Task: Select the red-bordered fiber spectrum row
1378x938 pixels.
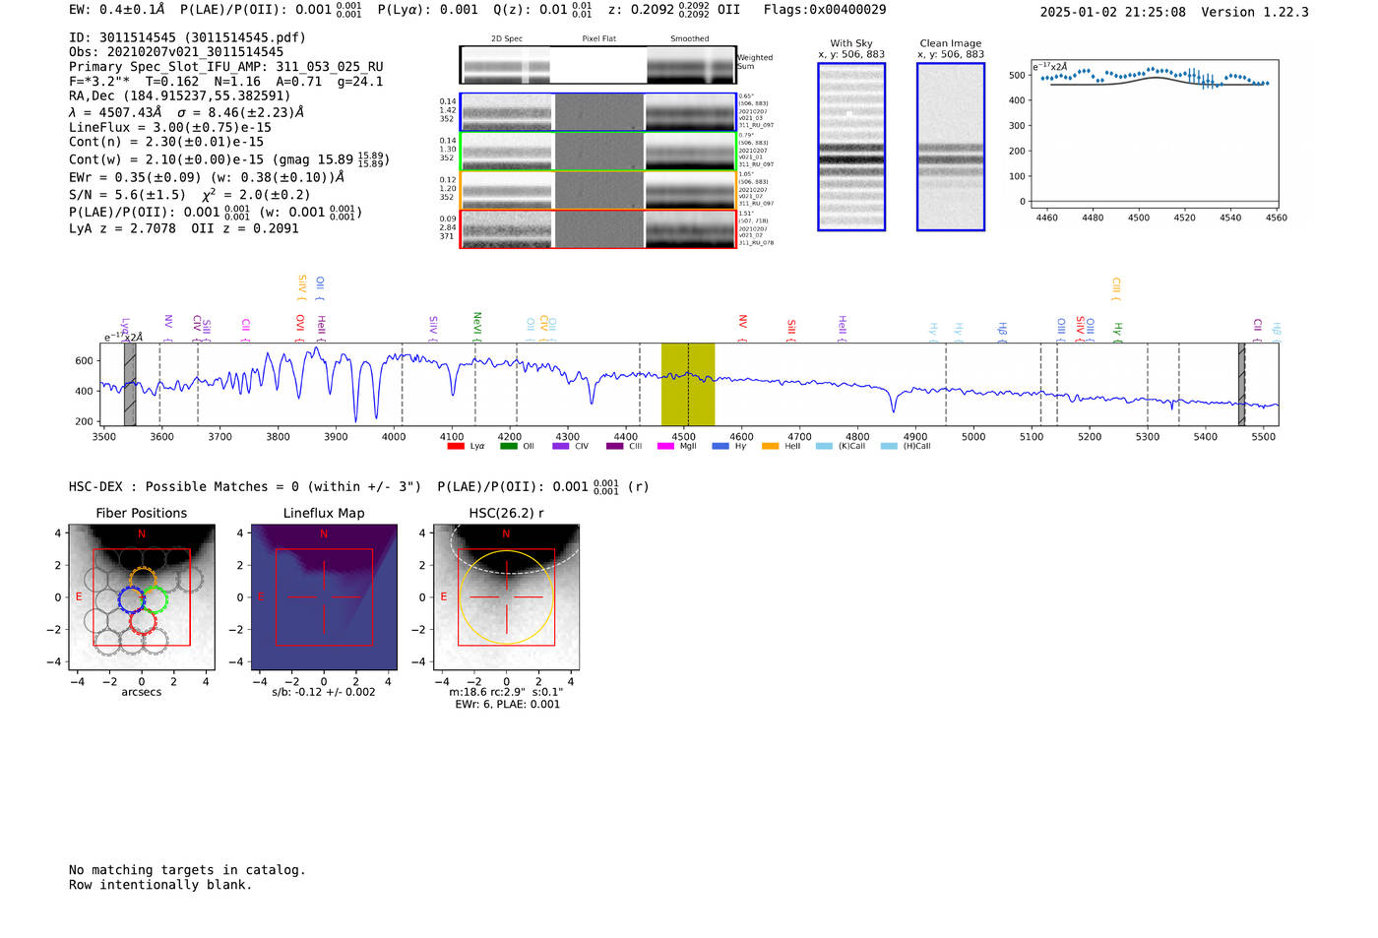Action: point(597,229)
